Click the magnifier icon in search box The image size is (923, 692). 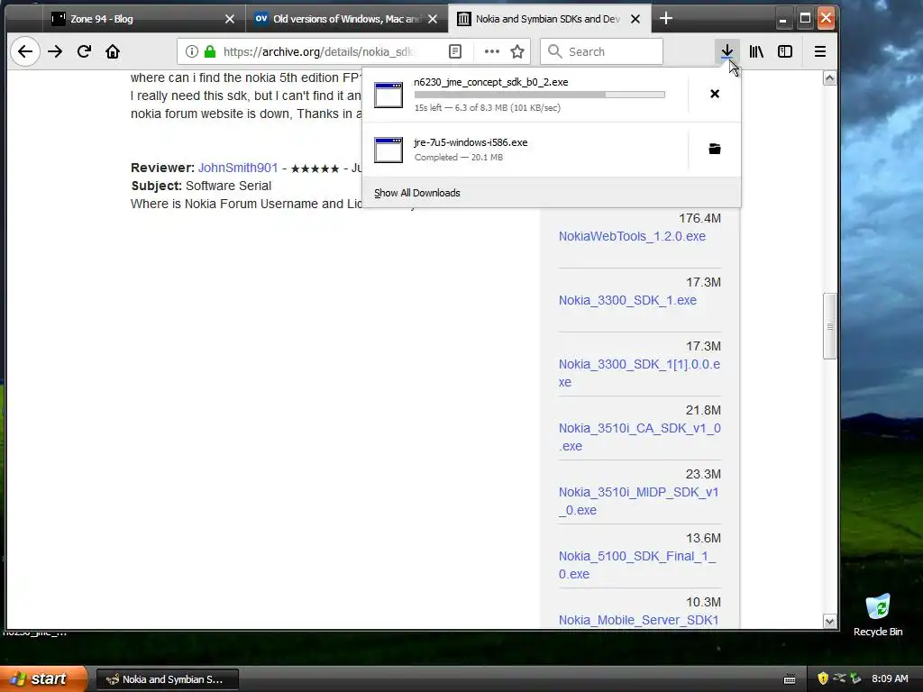click(x=554, y=51)
